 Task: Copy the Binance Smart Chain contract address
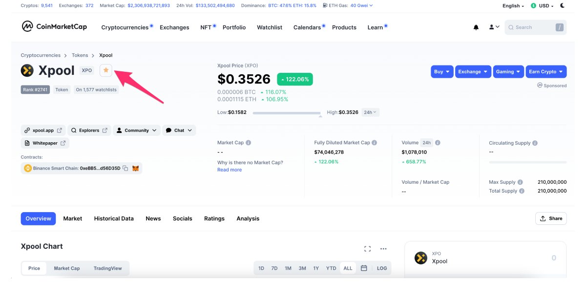(126, 168)
